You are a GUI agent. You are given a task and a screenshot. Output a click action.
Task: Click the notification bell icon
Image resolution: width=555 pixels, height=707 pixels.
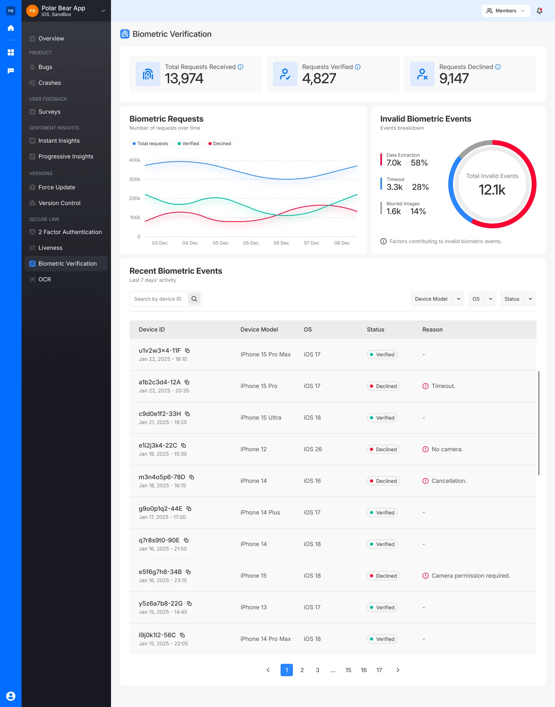tap(540, 11)
